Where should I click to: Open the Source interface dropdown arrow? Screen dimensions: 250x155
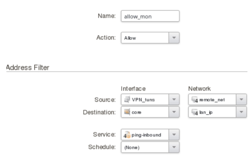click(174, 100)
